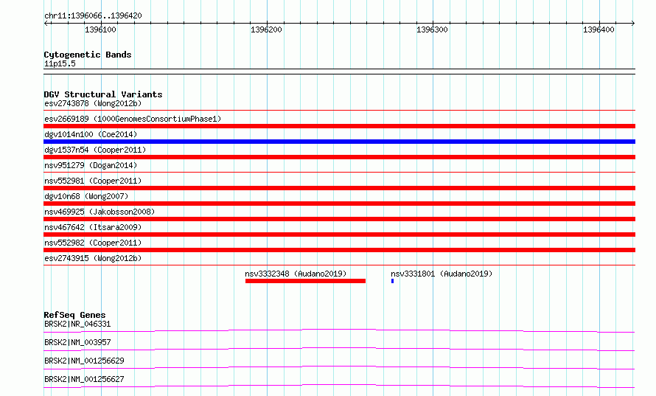Viewport: 656px width, 396px height.
Task: Click the 11p15.5 band label
Action: [x=60, y=63]
